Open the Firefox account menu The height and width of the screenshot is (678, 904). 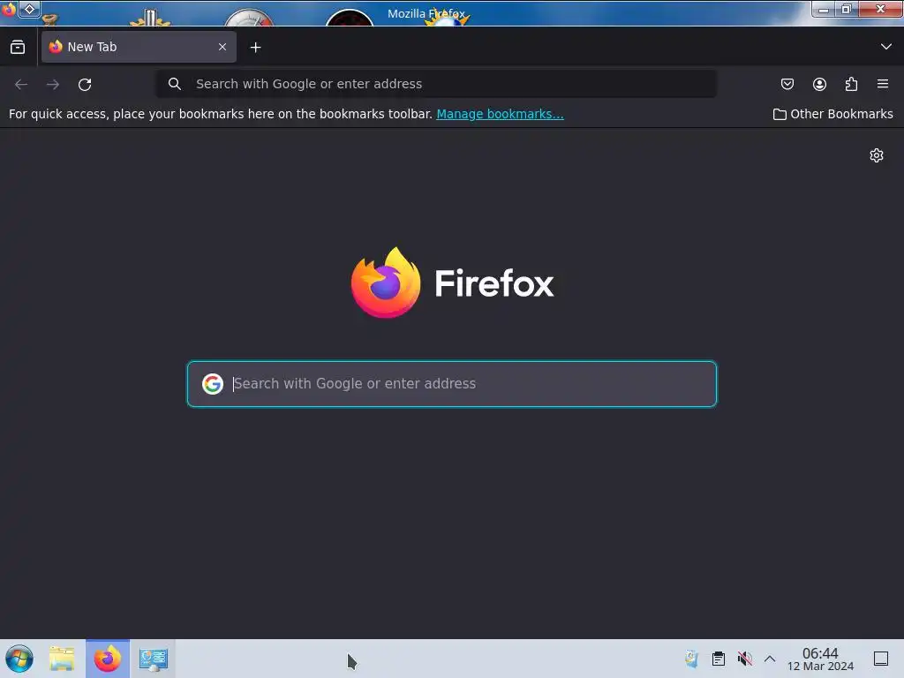point(819,84)
